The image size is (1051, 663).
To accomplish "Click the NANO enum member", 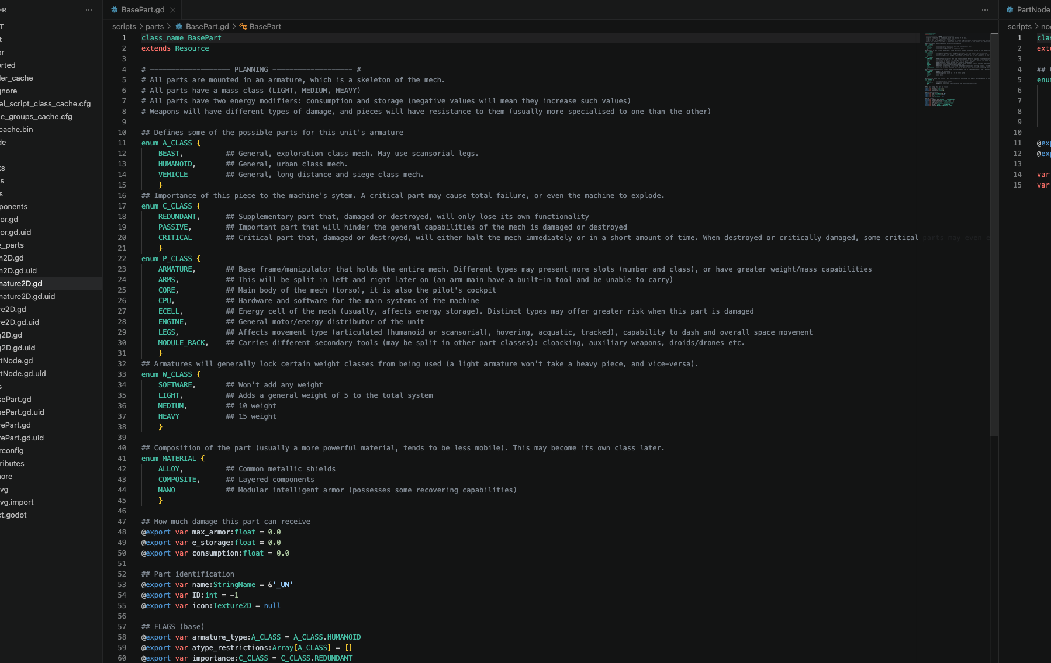I will click(167, 490).
